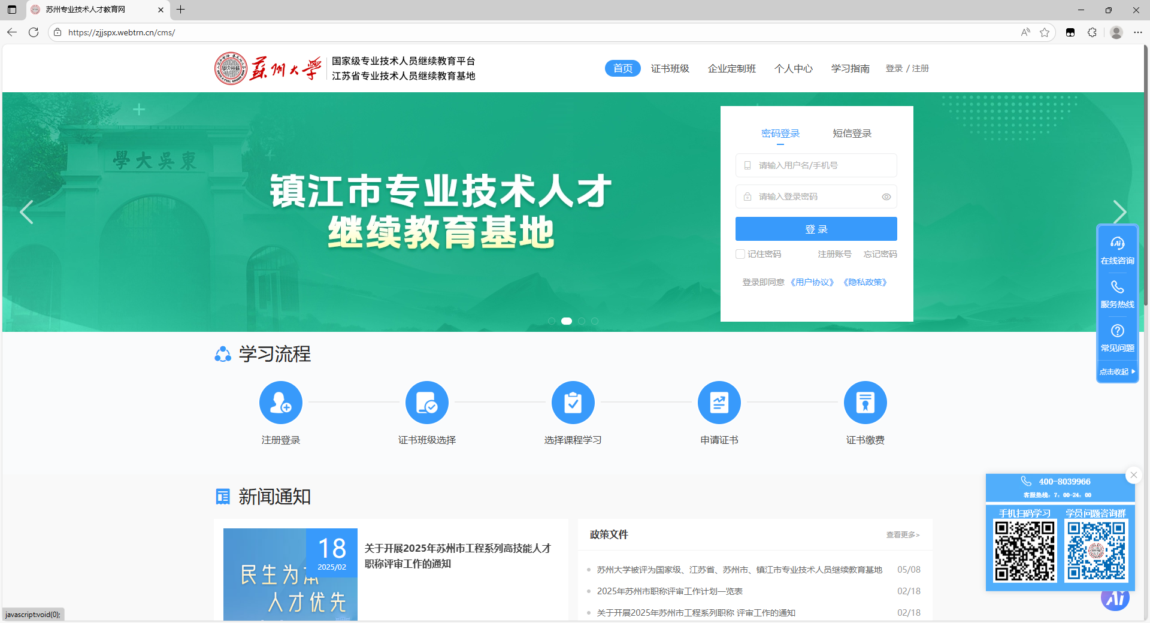Advance banner with right arrow chevron

point(1119,212)
